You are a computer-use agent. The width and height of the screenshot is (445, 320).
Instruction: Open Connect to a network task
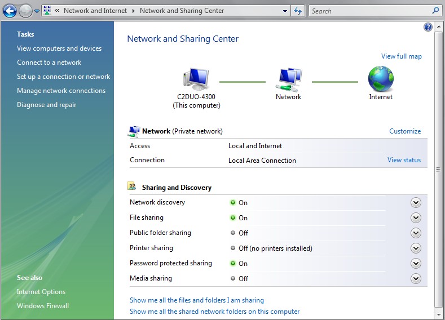49,63
